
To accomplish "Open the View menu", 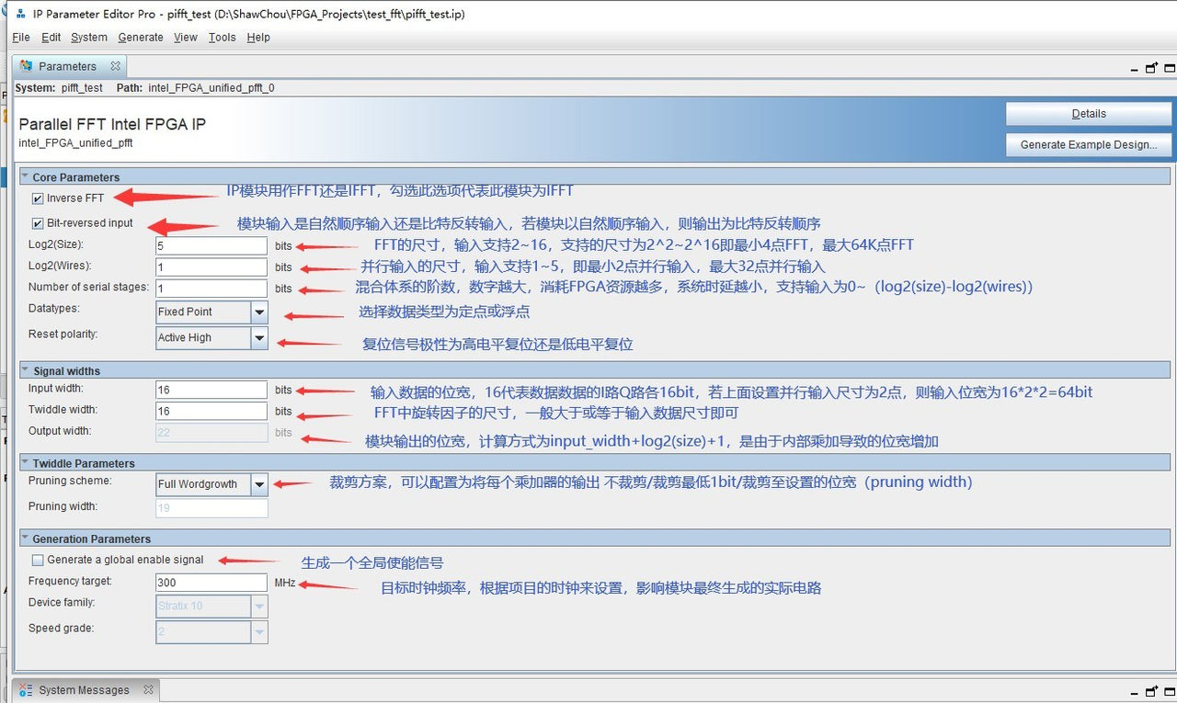I will tap(186, 38).
